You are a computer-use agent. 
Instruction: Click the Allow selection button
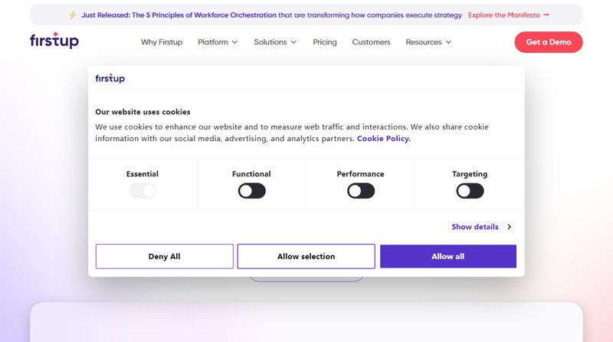[x=306, y=256]
